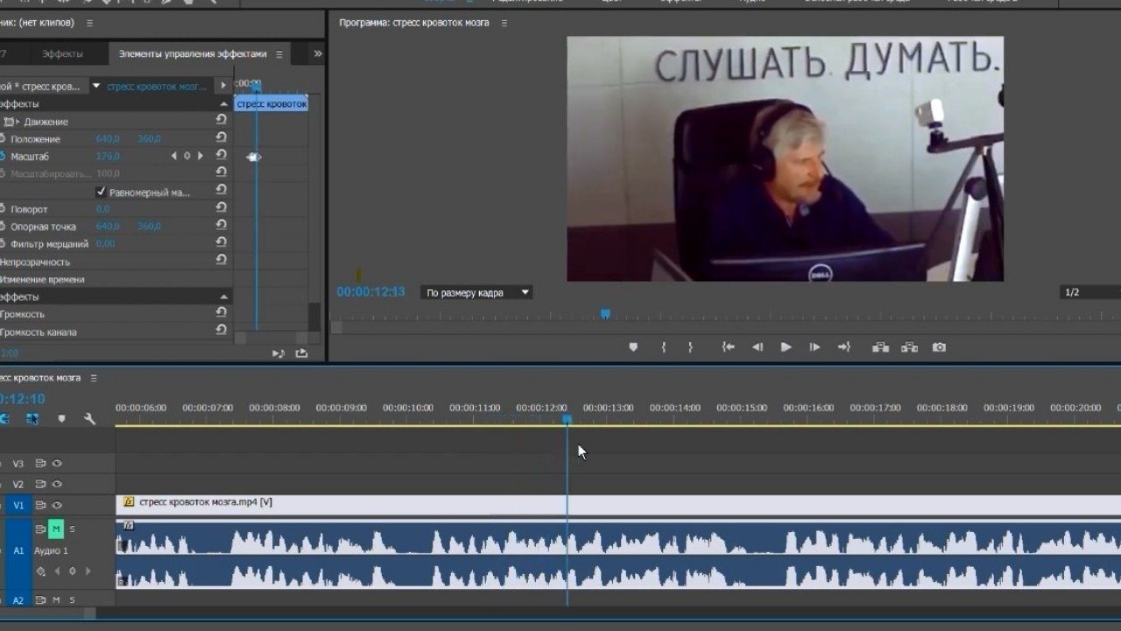Reset the Громкость канала effect
This screenshot has width=1121, height=631.
221,330
